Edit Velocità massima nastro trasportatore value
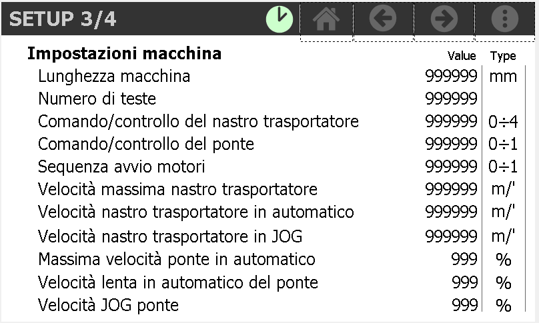Image resolution: width=539 pixels, height=323 pixels. 451,190
